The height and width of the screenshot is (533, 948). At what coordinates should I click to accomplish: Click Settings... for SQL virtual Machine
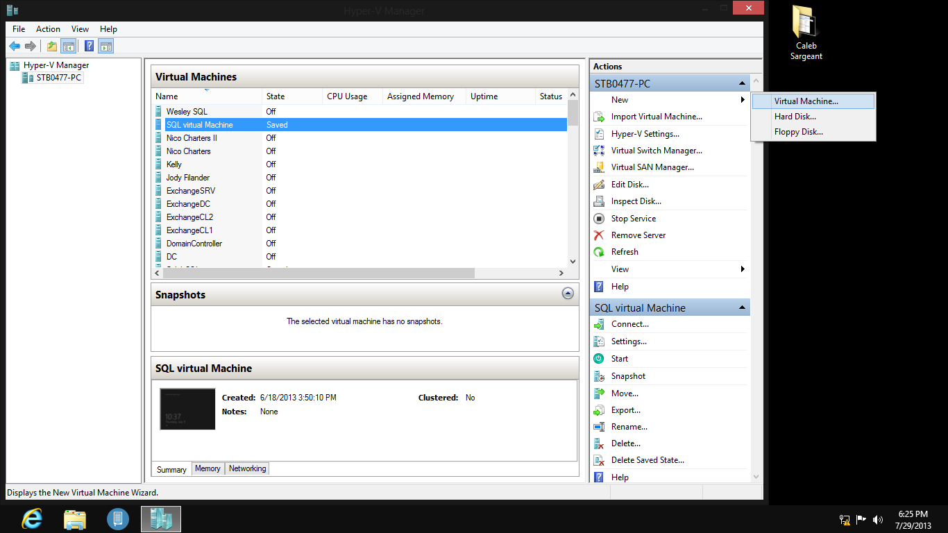click(x=629, y=341)
